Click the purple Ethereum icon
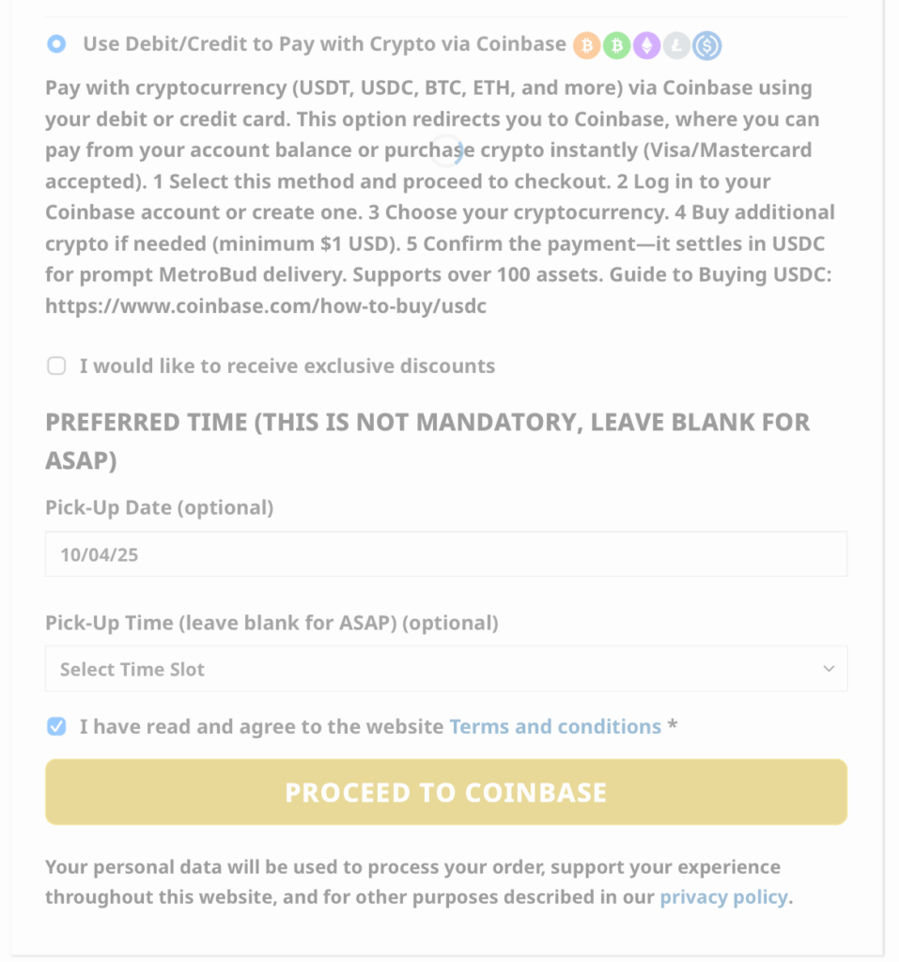 646,45
